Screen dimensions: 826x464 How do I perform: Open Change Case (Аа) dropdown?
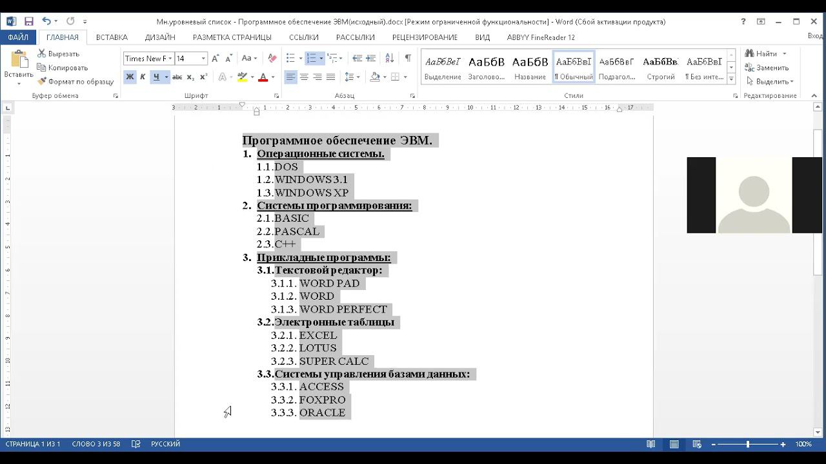tap(250, 59)
